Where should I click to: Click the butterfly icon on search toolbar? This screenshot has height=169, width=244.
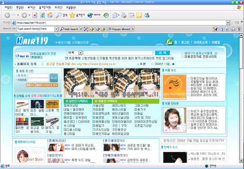point(215,29)
